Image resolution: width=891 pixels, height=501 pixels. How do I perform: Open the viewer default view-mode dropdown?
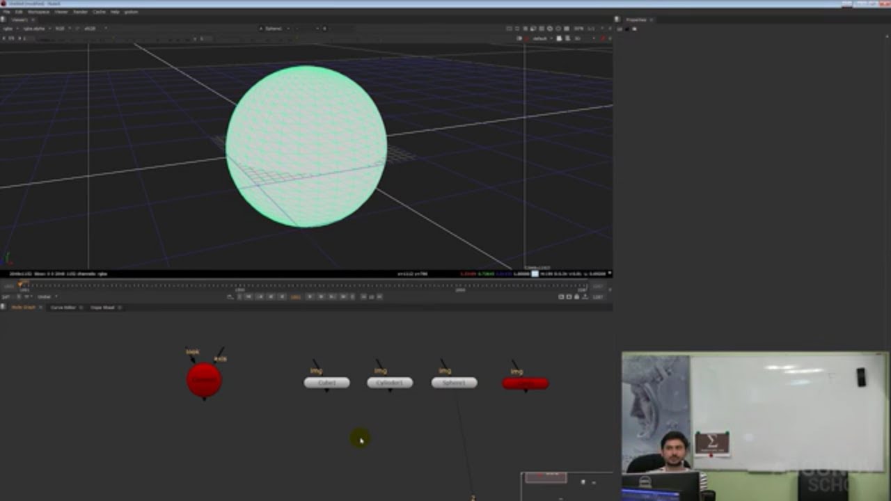click(x=542, y=38)
